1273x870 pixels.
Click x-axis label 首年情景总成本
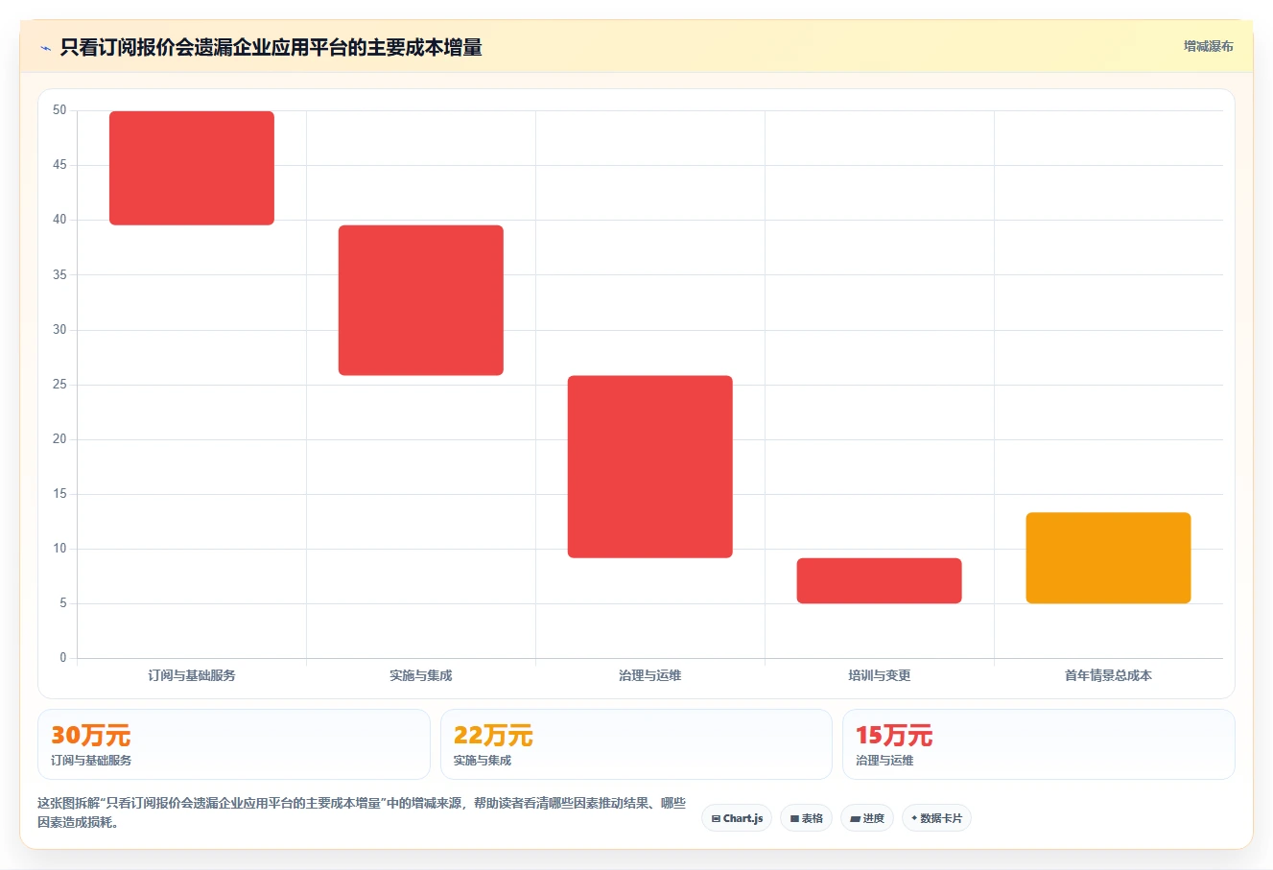pos(1108,675)
